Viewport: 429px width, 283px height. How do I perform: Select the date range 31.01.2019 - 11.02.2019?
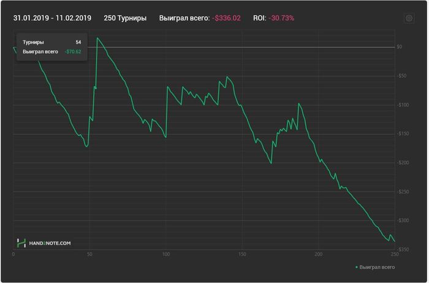point(52,18)
